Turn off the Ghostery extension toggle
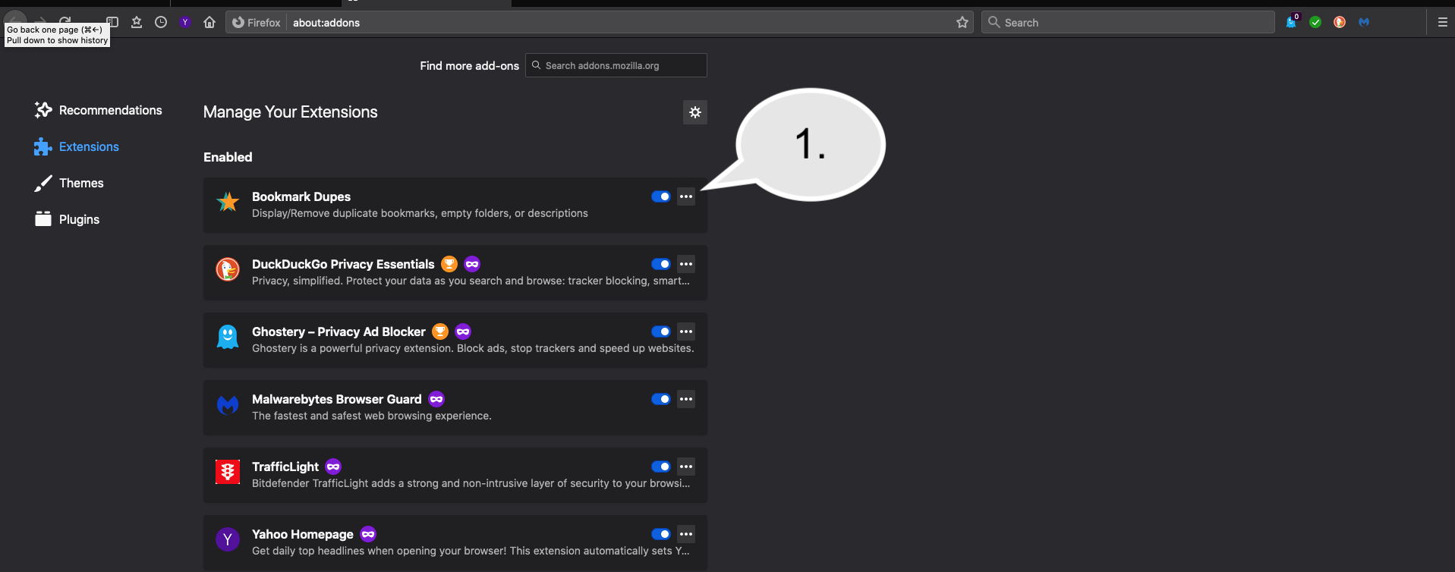The image size is (1455, 572). (661, 332)
